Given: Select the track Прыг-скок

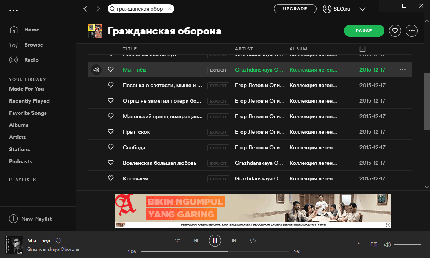Looking at the screenshot, I should coord(136,132).
